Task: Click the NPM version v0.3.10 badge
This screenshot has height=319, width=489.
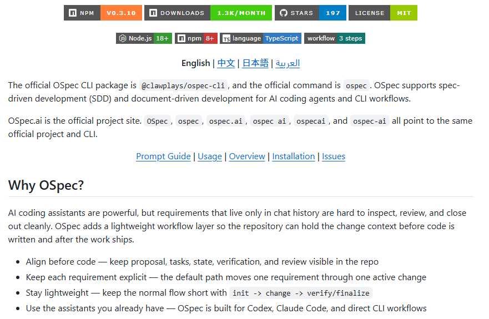Action: coord(103,13)
